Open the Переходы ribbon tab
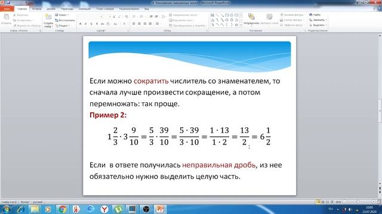The height and width of the screenshot is (214, 382). [67, 9]
